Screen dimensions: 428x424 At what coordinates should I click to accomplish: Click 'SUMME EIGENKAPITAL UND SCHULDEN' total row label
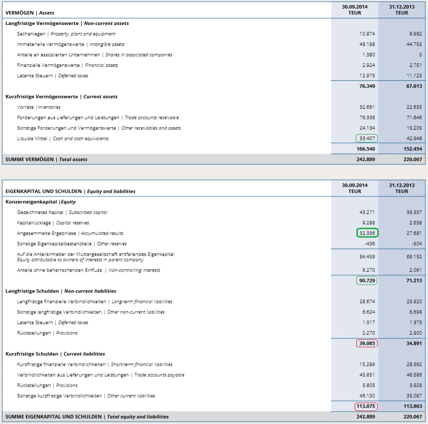pyautogui.click(x=87, y=417)
